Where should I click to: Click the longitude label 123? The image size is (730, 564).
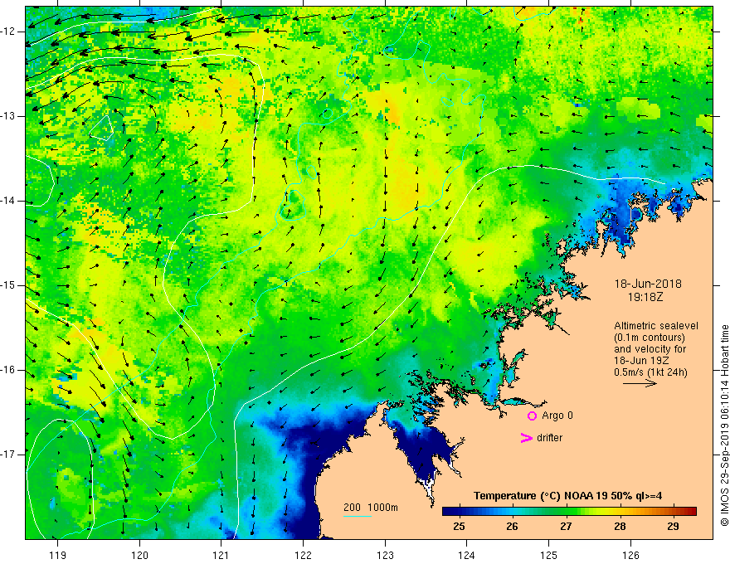tap(385, 555)
